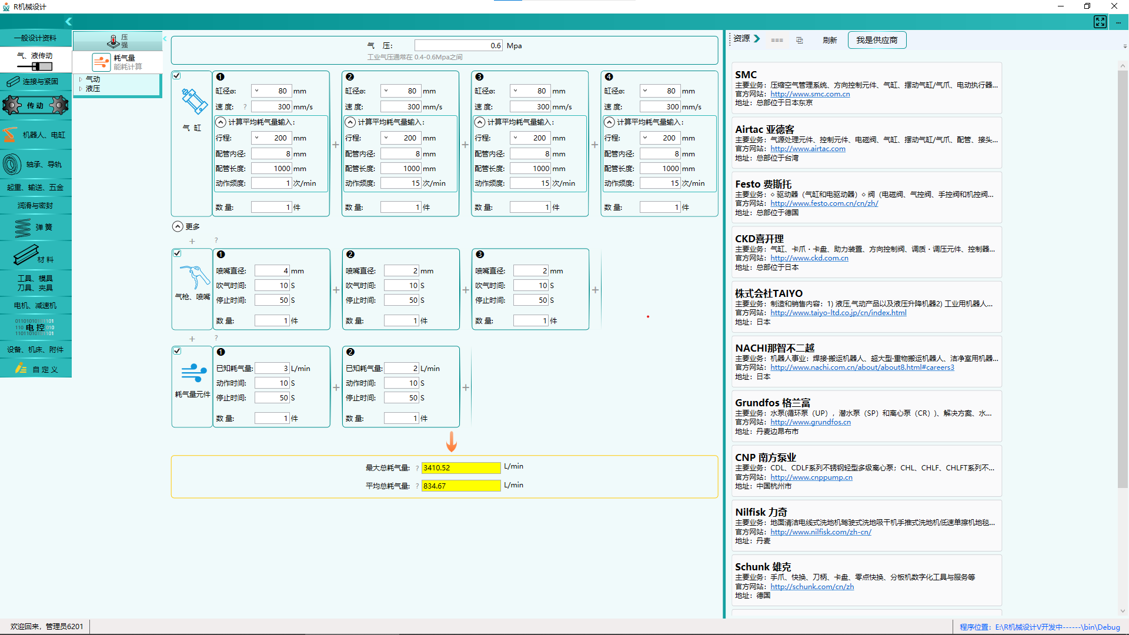Open the 弹簧 spring sidebar category
The height and width of the screenshot is (635, 1129).
pyautogui.click(x=35, y=228)
